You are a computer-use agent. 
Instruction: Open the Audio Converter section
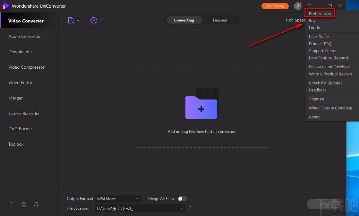tap(24, 36)
